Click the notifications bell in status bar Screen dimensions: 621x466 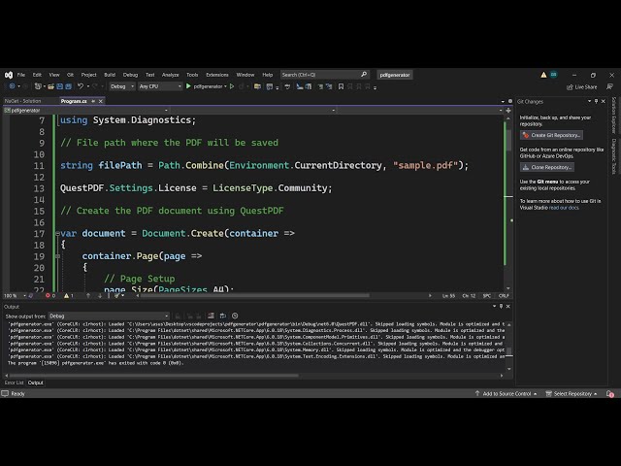(610, 393)
